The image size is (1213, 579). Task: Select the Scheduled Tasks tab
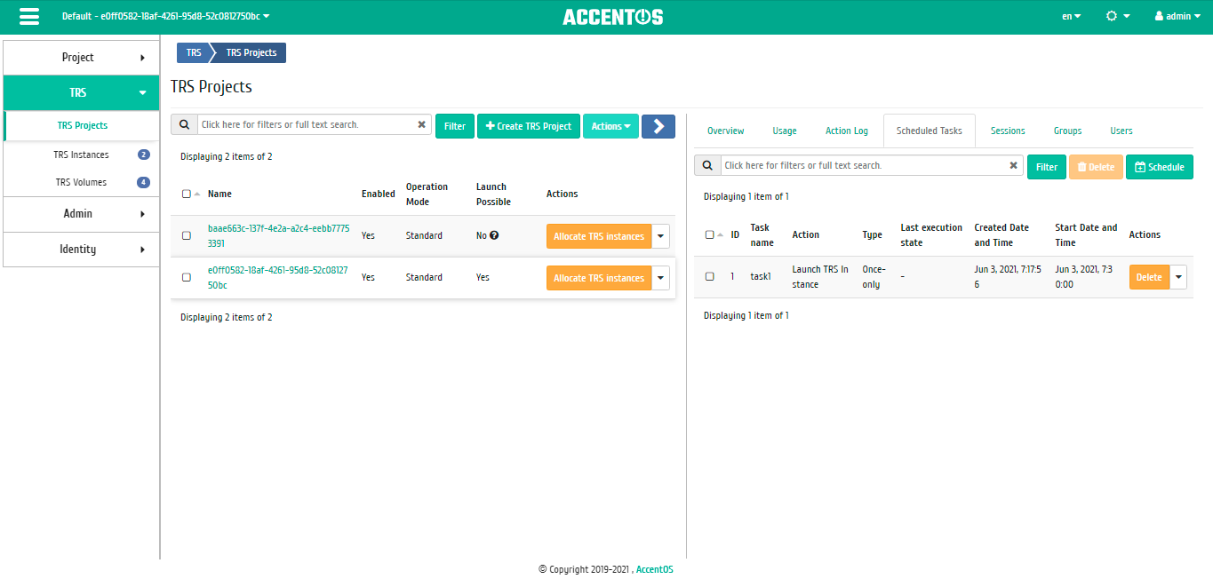929,131
